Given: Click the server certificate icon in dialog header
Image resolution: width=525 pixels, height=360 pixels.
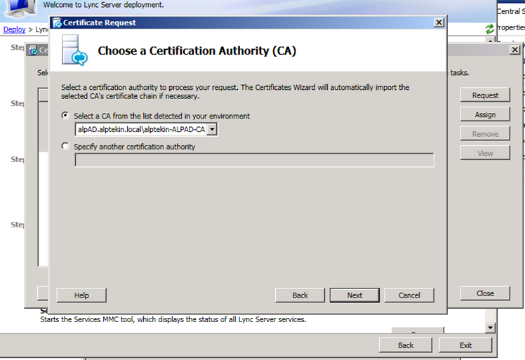Looking at the screenshot, I should pyautogui.click(x=74, y=51).
